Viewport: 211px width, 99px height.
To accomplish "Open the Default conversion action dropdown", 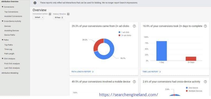I will [x=39, y=17].
